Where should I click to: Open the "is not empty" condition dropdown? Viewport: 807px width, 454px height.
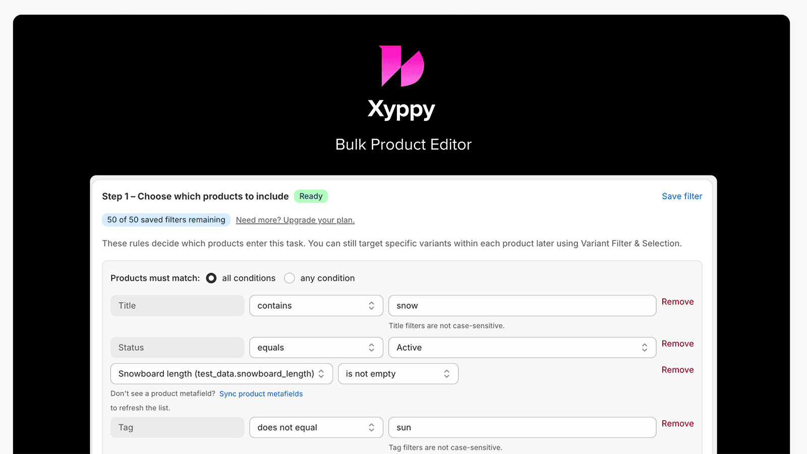coord(398,373)
